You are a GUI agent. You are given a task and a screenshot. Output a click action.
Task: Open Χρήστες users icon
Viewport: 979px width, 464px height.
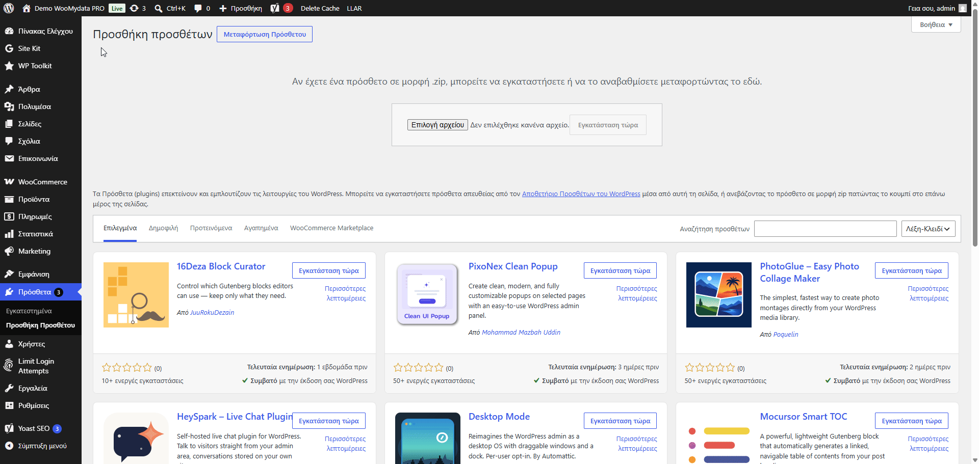tap(9, 344)
